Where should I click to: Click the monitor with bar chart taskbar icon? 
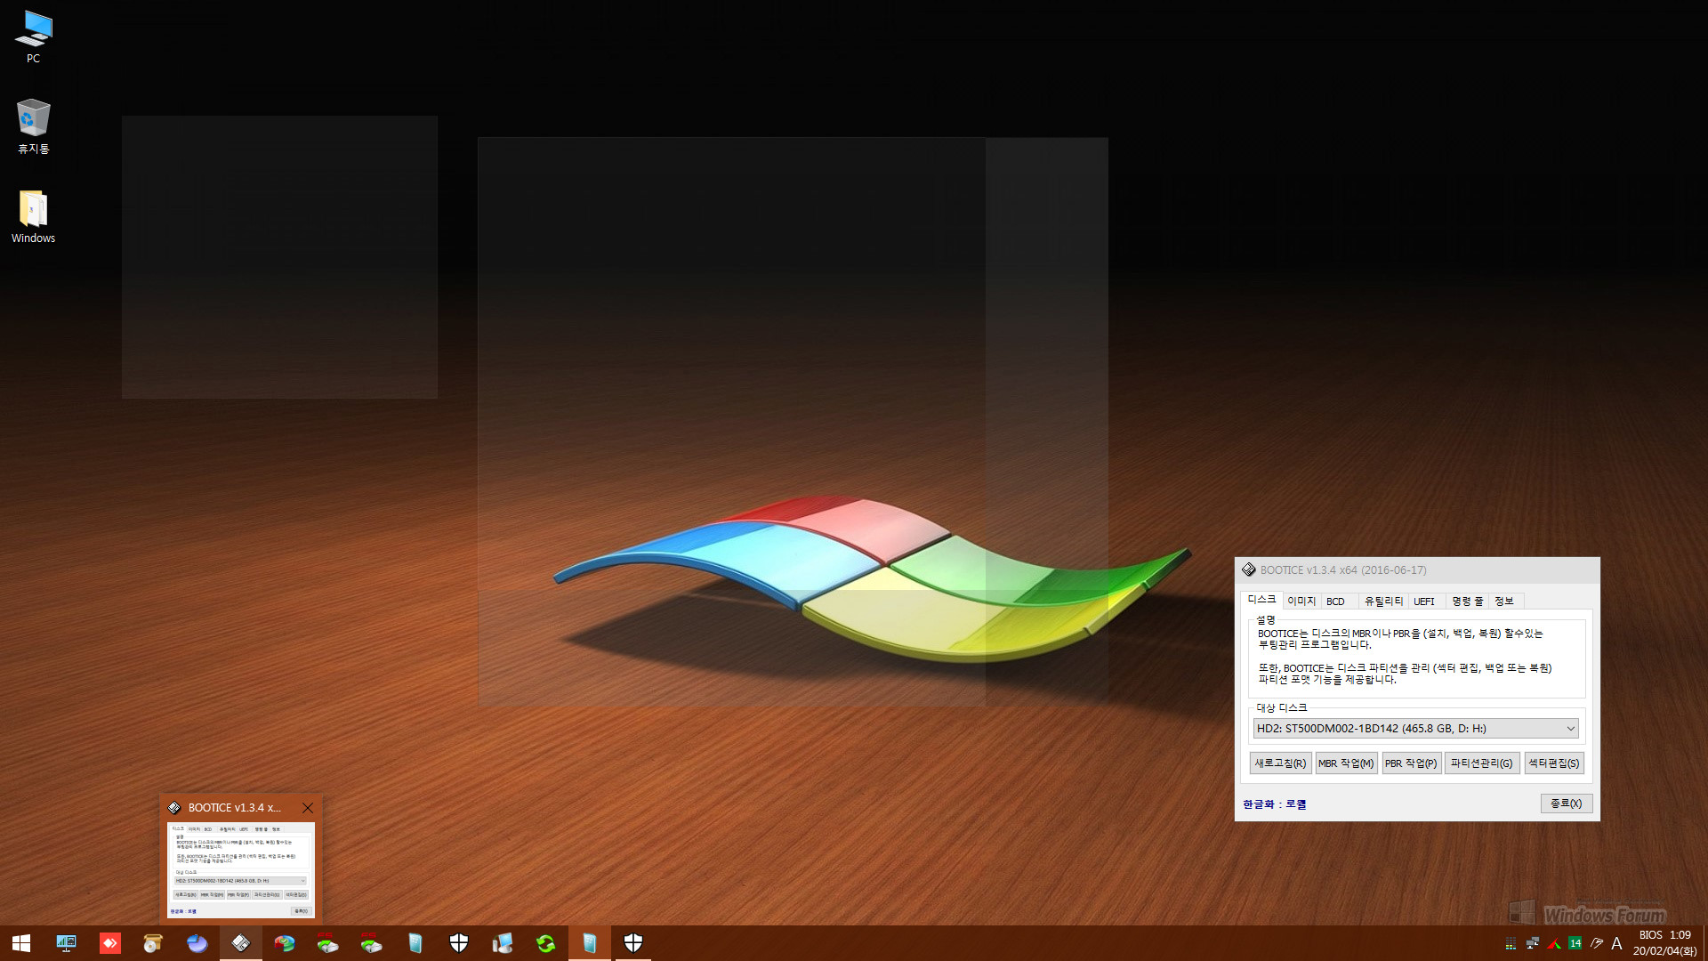coord(66,943)
